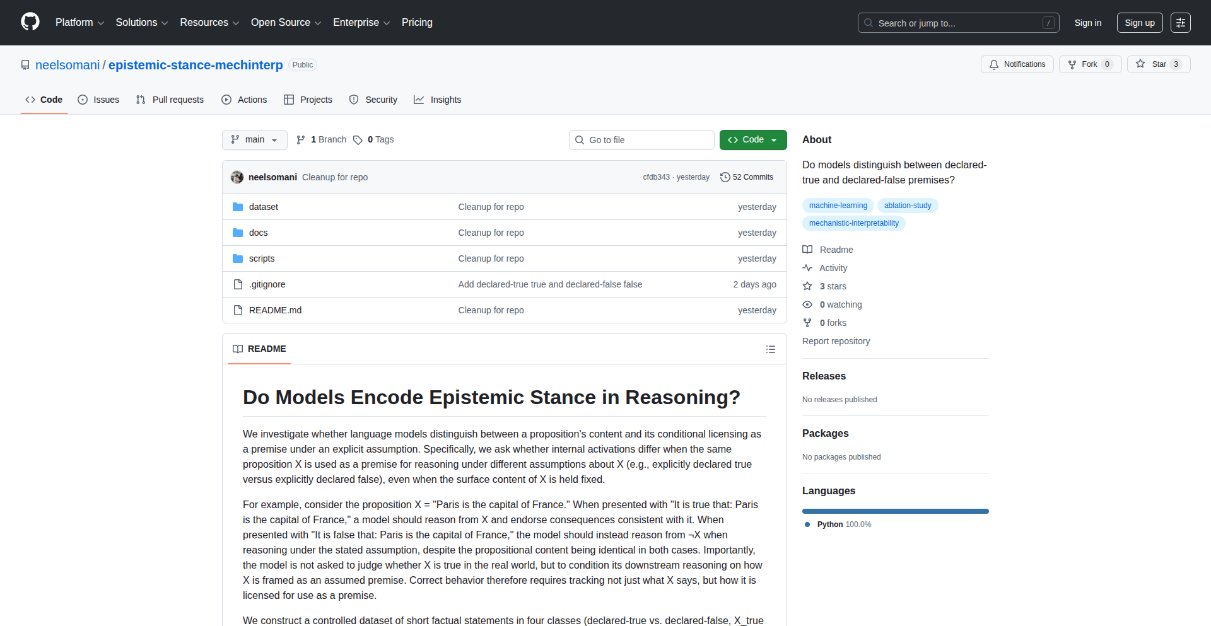Open the 'Add declared-true true' commit message
This screenshot has height=626, width=1211.
550,284
